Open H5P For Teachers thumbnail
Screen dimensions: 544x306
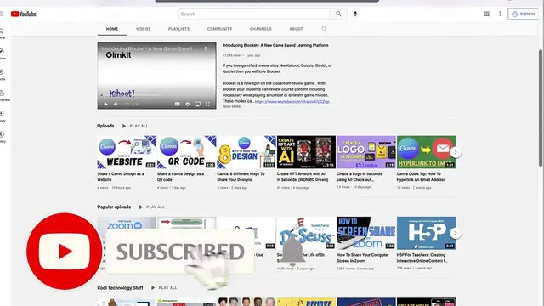click(x=426, y=233)
